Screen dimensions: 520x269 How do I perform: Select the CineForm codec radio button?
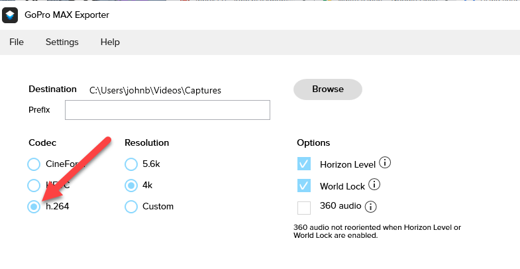[34, 164]
